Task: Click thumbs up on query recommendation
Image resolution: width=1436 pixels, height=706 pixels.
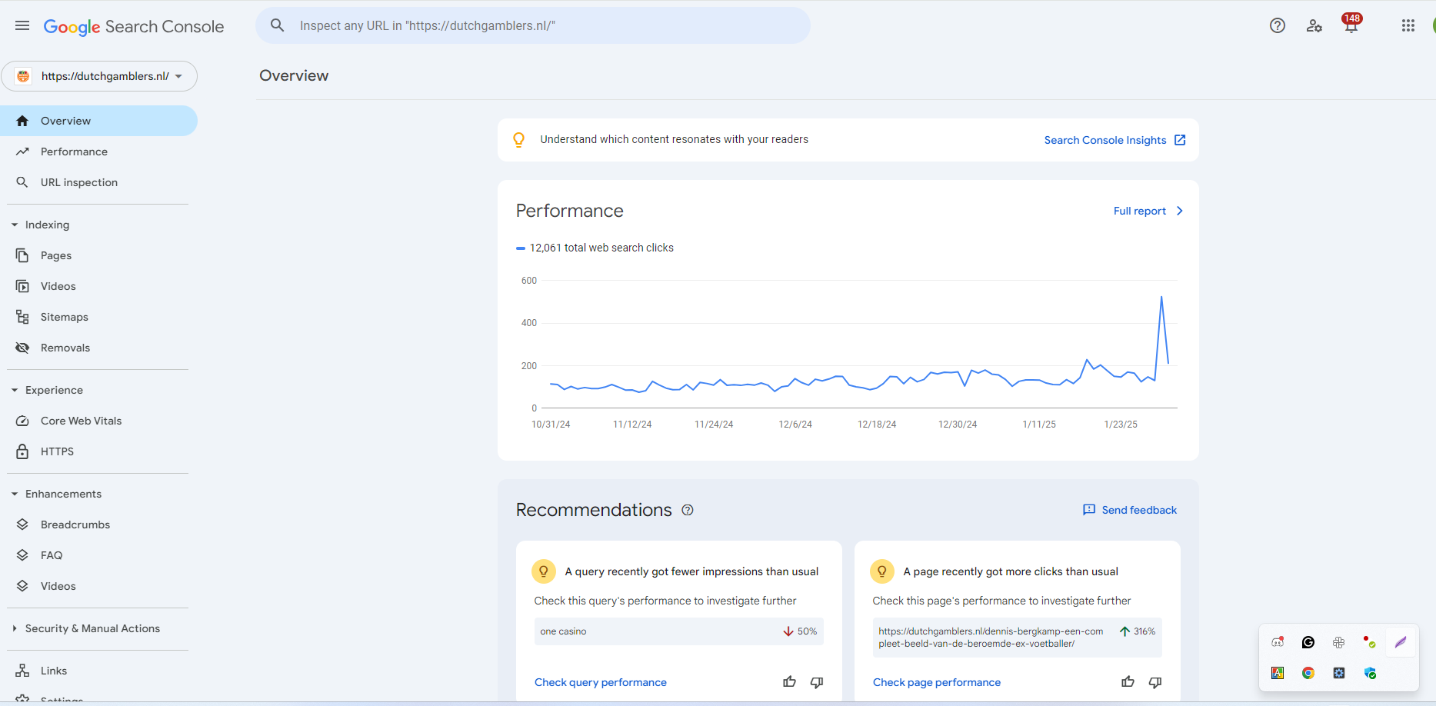Action: (789, 682)
